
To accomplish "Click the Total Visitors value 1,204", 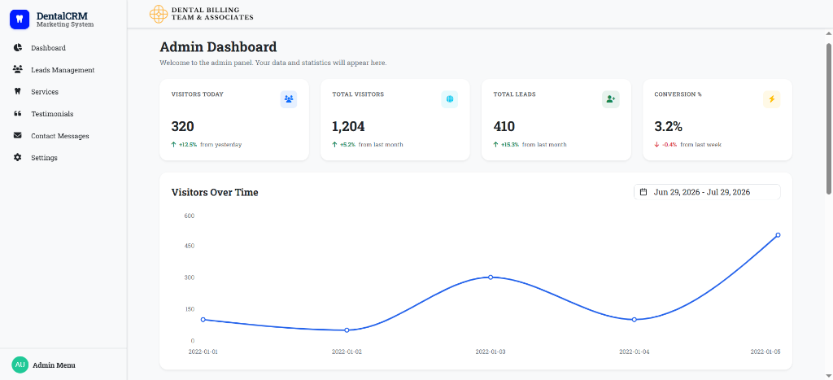I will pyautogui.click(x=348, y=126).
